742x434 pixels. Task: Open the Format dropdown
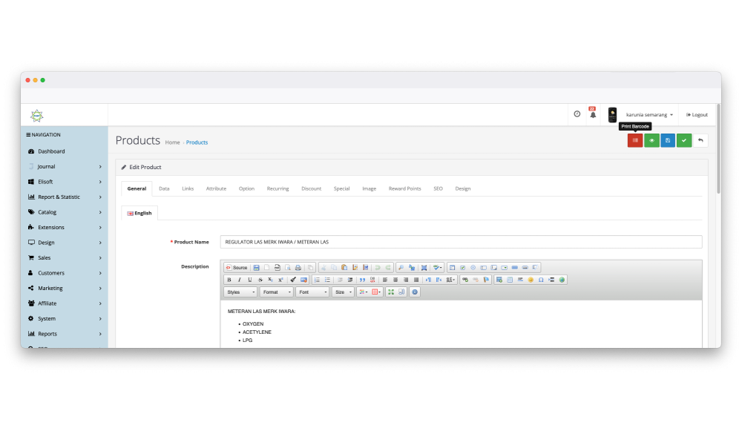click(276, 292)
